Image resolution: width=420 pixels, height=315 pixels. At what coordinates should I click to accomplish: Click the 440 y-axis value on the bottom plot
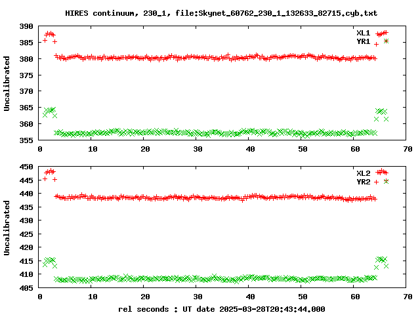tap(26, 194)
